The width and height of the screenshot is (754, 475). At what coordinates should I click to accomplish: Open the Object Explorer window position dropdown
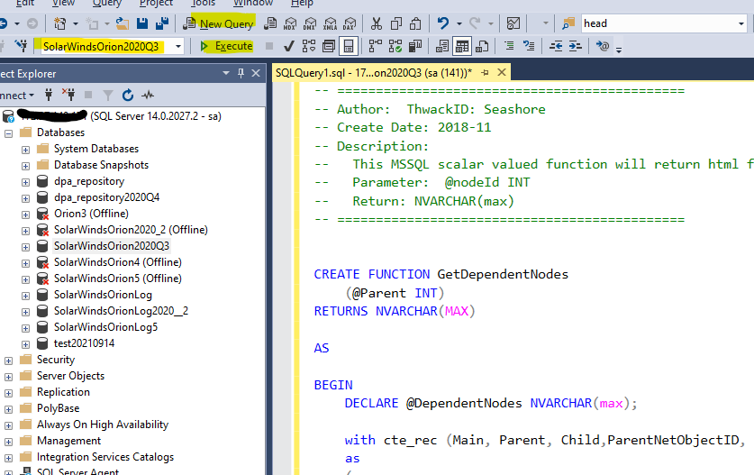226,73
